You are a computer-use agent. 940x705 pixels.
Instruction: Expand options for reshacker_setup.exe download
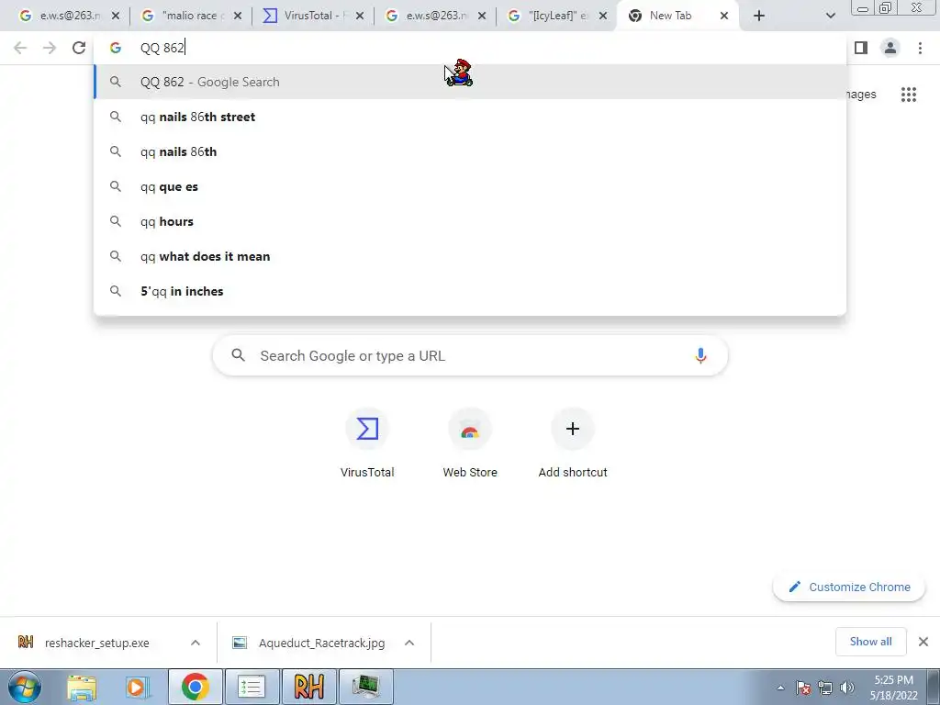pyautogui.click(x=196, y=643)
